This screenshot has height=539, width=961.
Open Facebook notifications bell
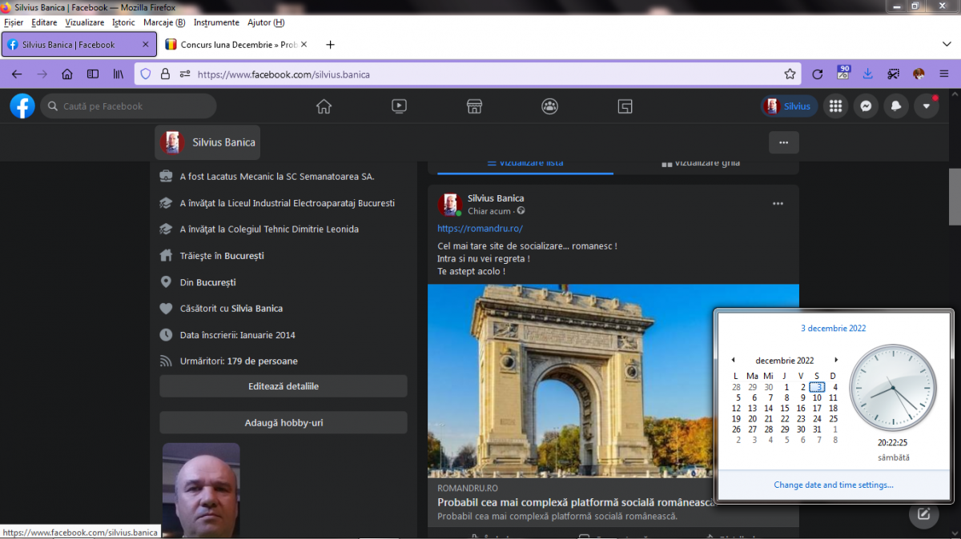[896, 106]
